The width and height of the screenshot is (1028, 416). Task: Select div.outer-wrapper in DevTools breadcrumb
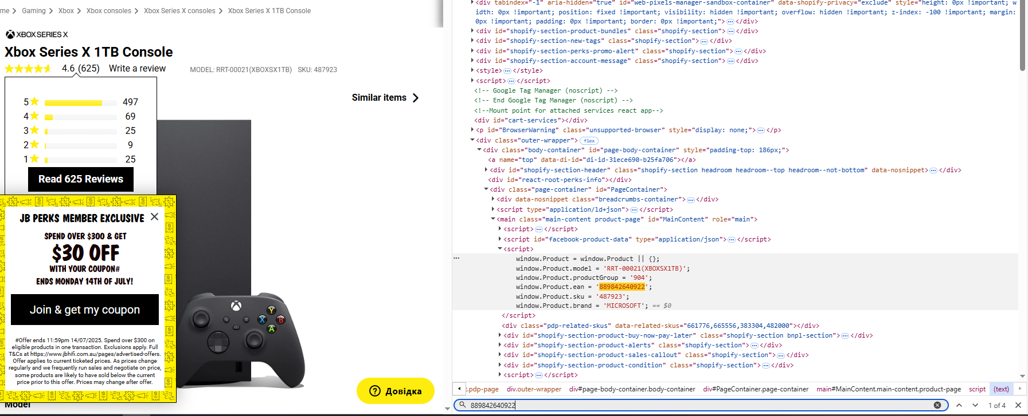pos(534,389)
